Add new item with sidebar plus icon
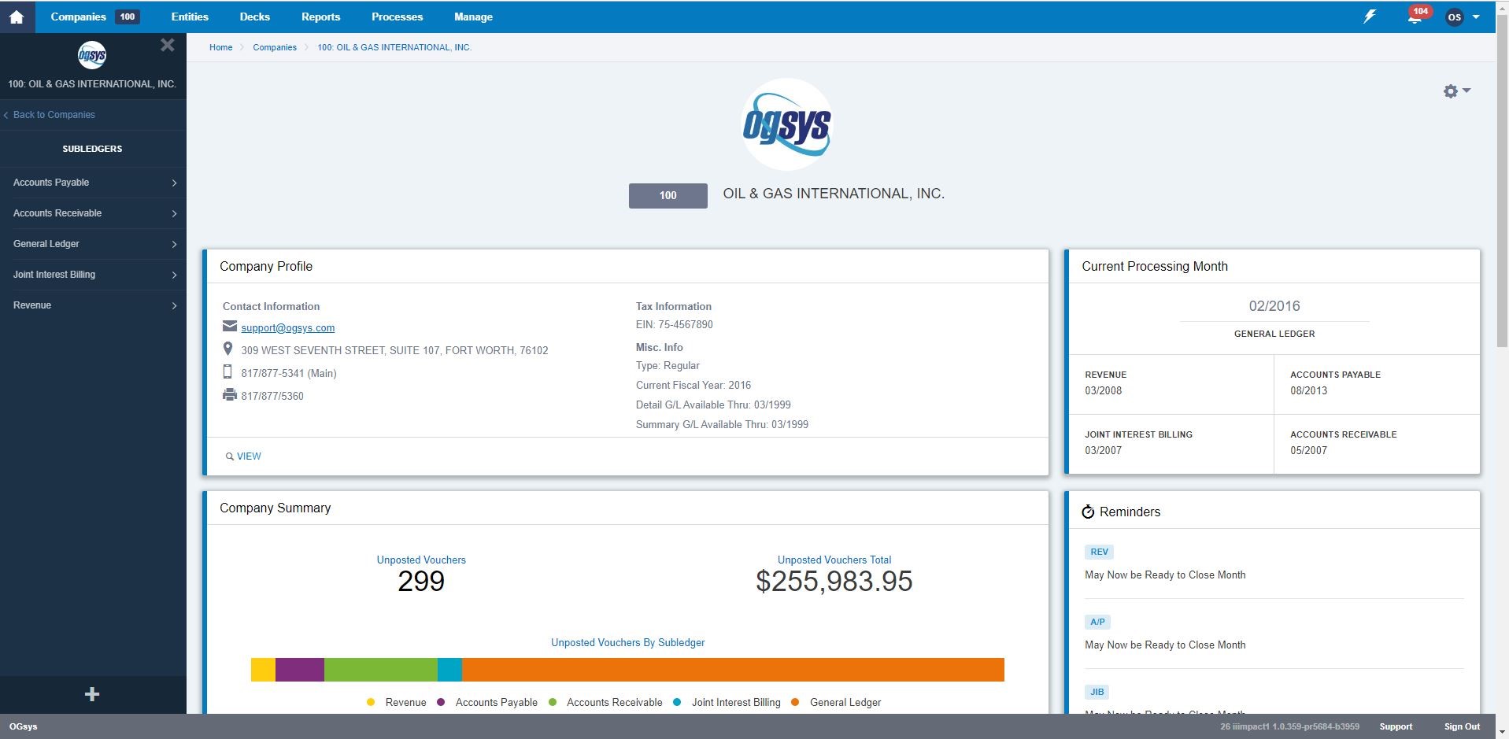 click(92, 694)
